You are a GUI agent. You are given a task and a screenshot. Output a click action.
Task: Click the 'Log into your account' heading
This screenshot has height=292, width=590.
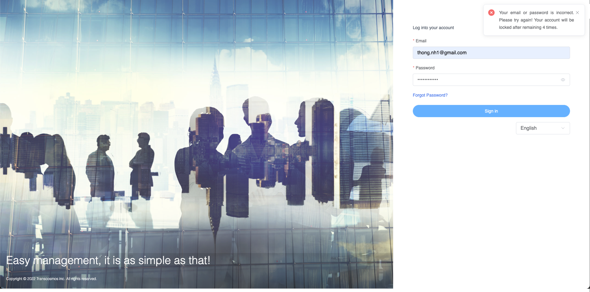(x=433, y=28)
